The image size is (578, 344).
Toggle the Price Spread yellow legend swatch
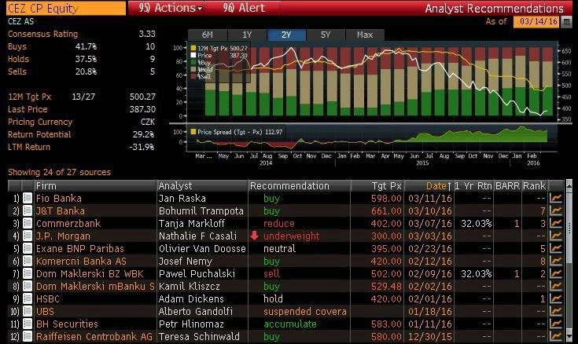pyautogui.click(x=193, y=132)
